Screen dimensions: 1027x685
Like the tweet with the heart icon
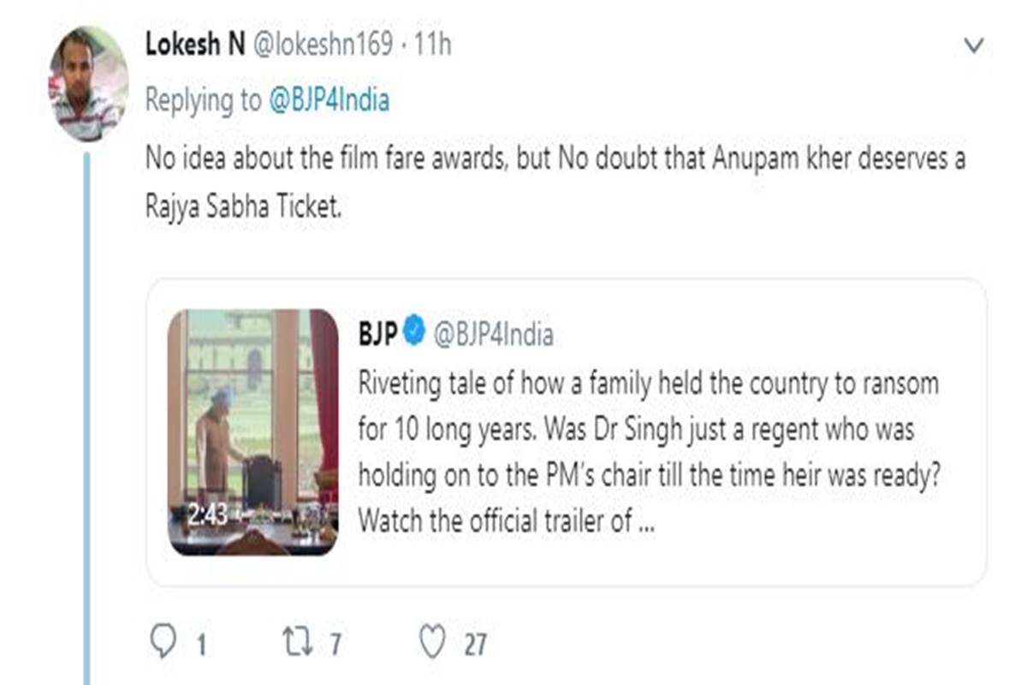(x=433, y=642)
